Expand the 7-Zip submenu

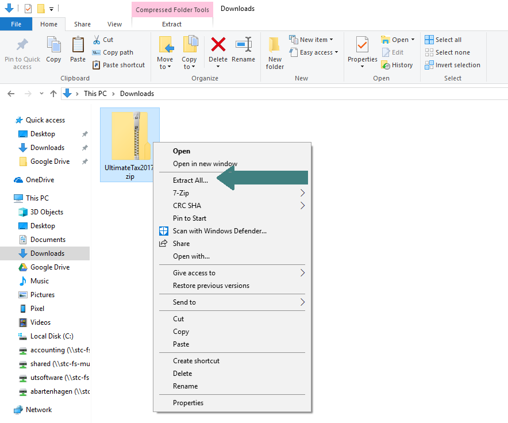[x=302, y=193]
